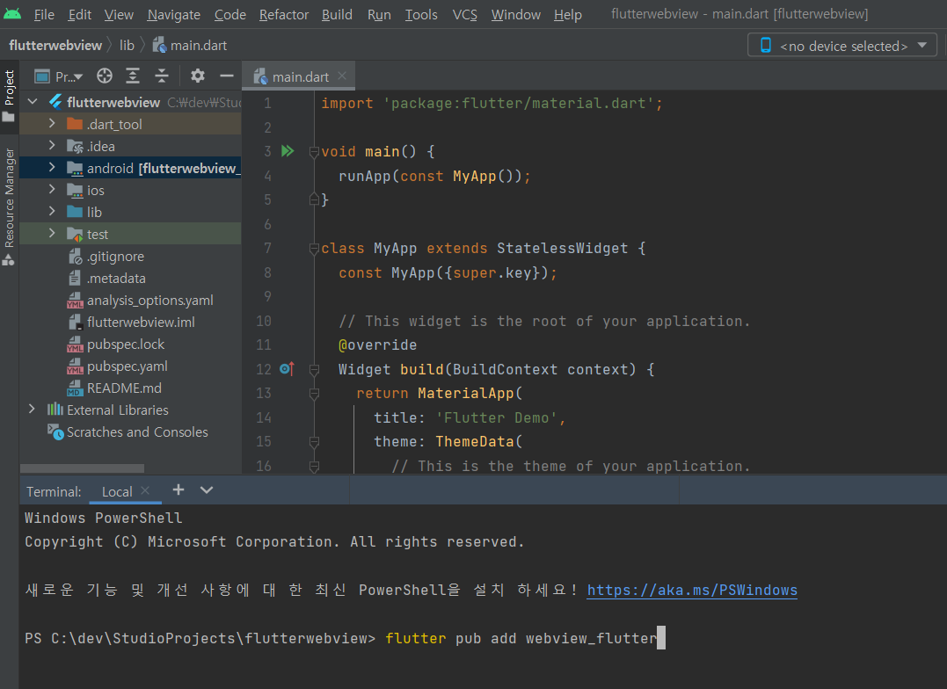Screen dimensions: 947x689
Task: Select pubspec.lock file
Action: pos(126,344)
